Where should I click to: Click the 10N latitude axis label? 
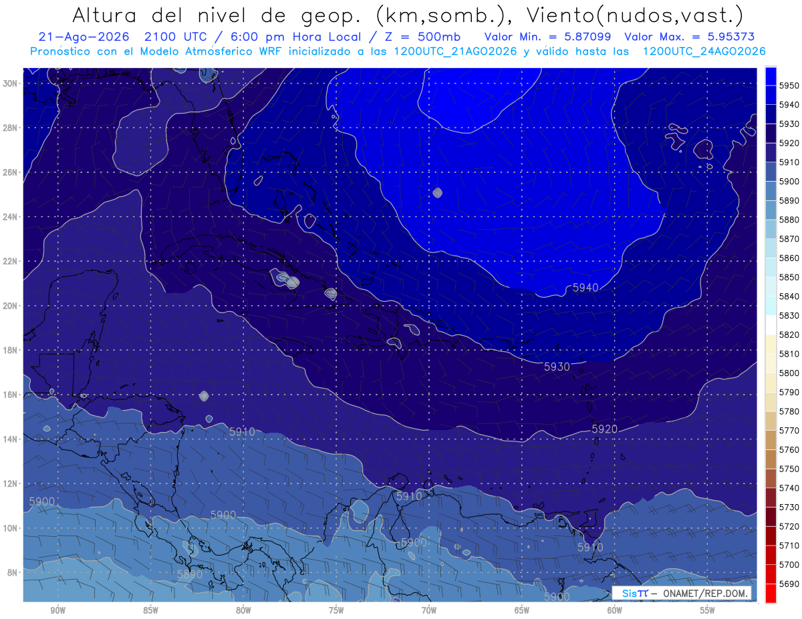[x=9, y=528]
